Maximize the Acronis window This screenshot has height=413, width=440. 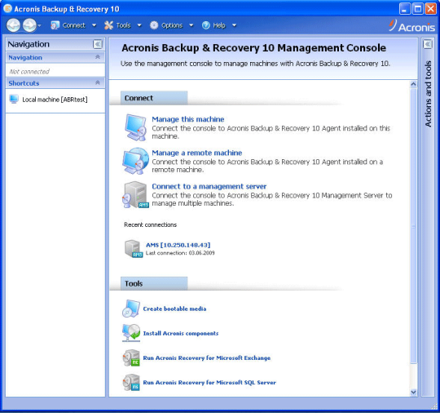pyautogui.click(x=417, y=9)
